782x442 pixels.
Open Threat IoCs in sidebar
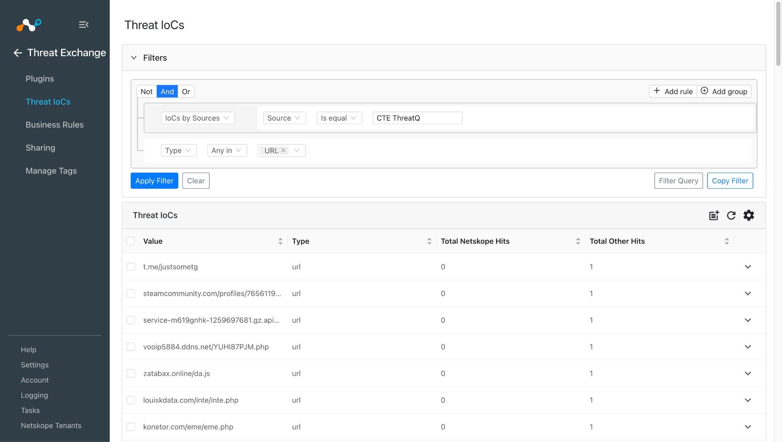[48, 102]
